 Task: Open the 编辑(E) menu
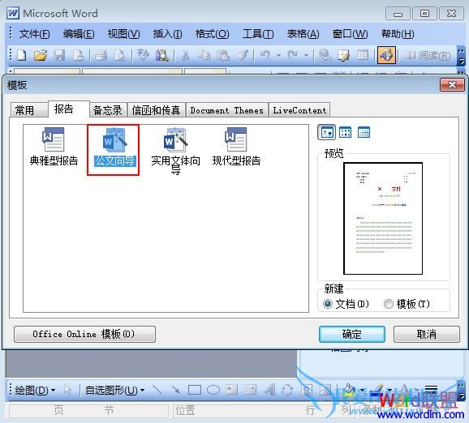coord(79,34)
